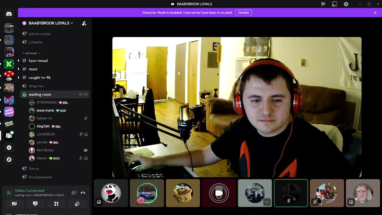The width and height of the screenshot is (382, 215).
Task: Click the Video Connected status text
Action: tap(30, 191)
